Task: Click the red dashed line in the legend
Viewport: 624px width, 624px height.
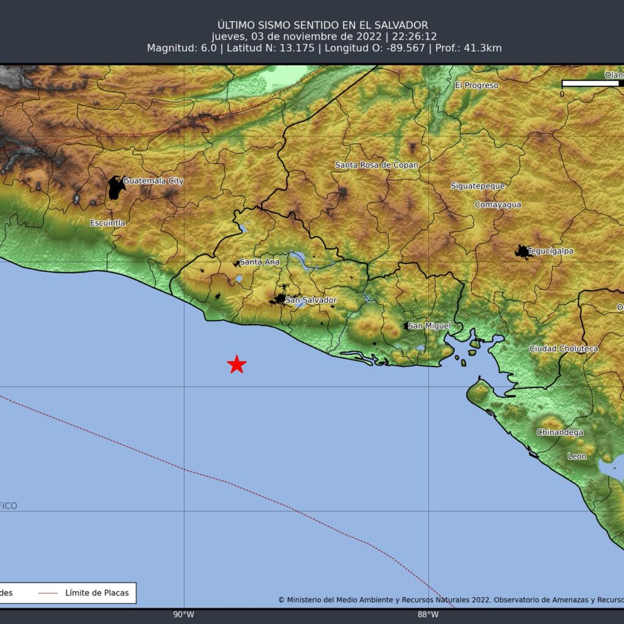Action: pos(48,592)
